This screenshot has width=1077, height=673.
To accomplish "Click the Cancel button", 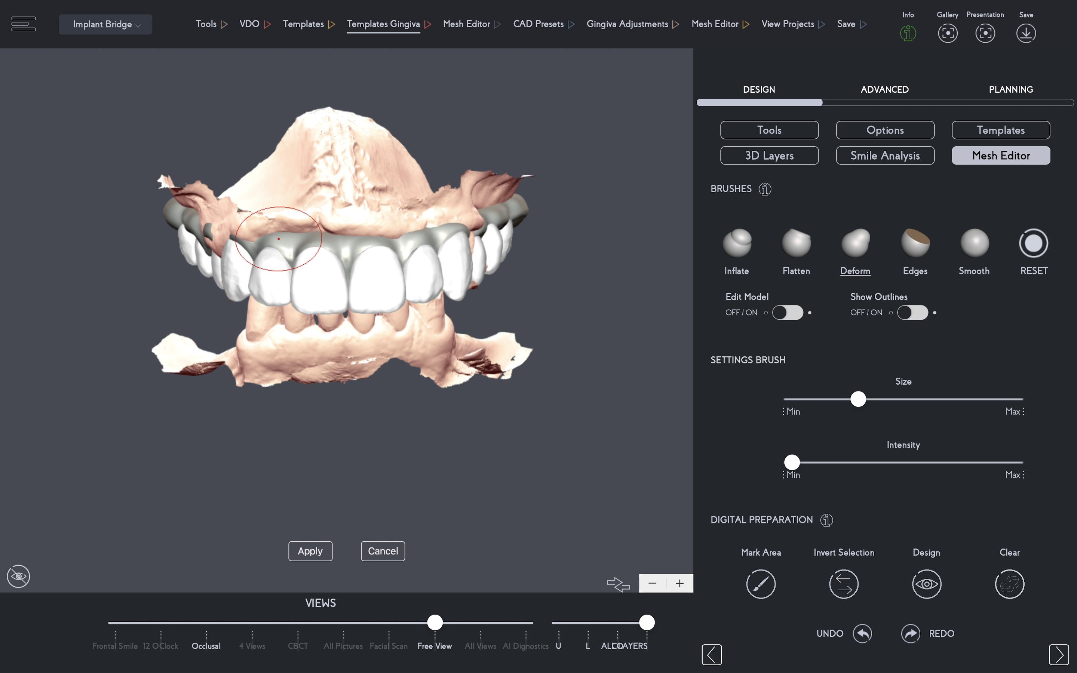I will coord(383,551).
